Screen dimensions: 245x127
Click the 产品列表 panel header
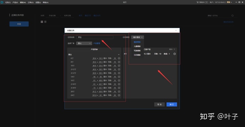point(94,49)
